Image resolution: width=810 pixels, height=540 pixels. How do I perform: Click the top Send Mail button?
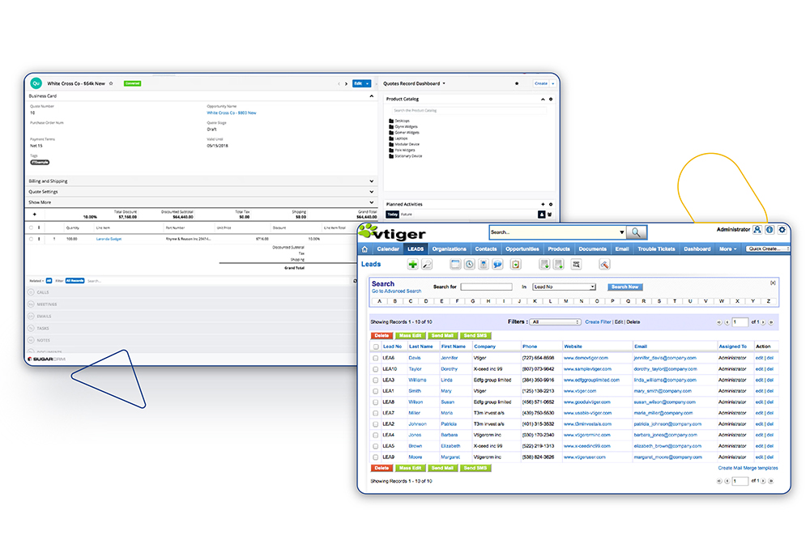tap(442, 335)
